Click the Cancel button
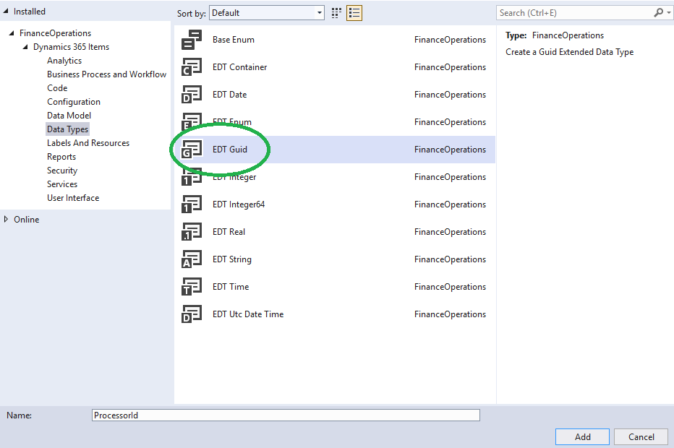The width and height of the screenshot is (674, 448). (641, 437)
